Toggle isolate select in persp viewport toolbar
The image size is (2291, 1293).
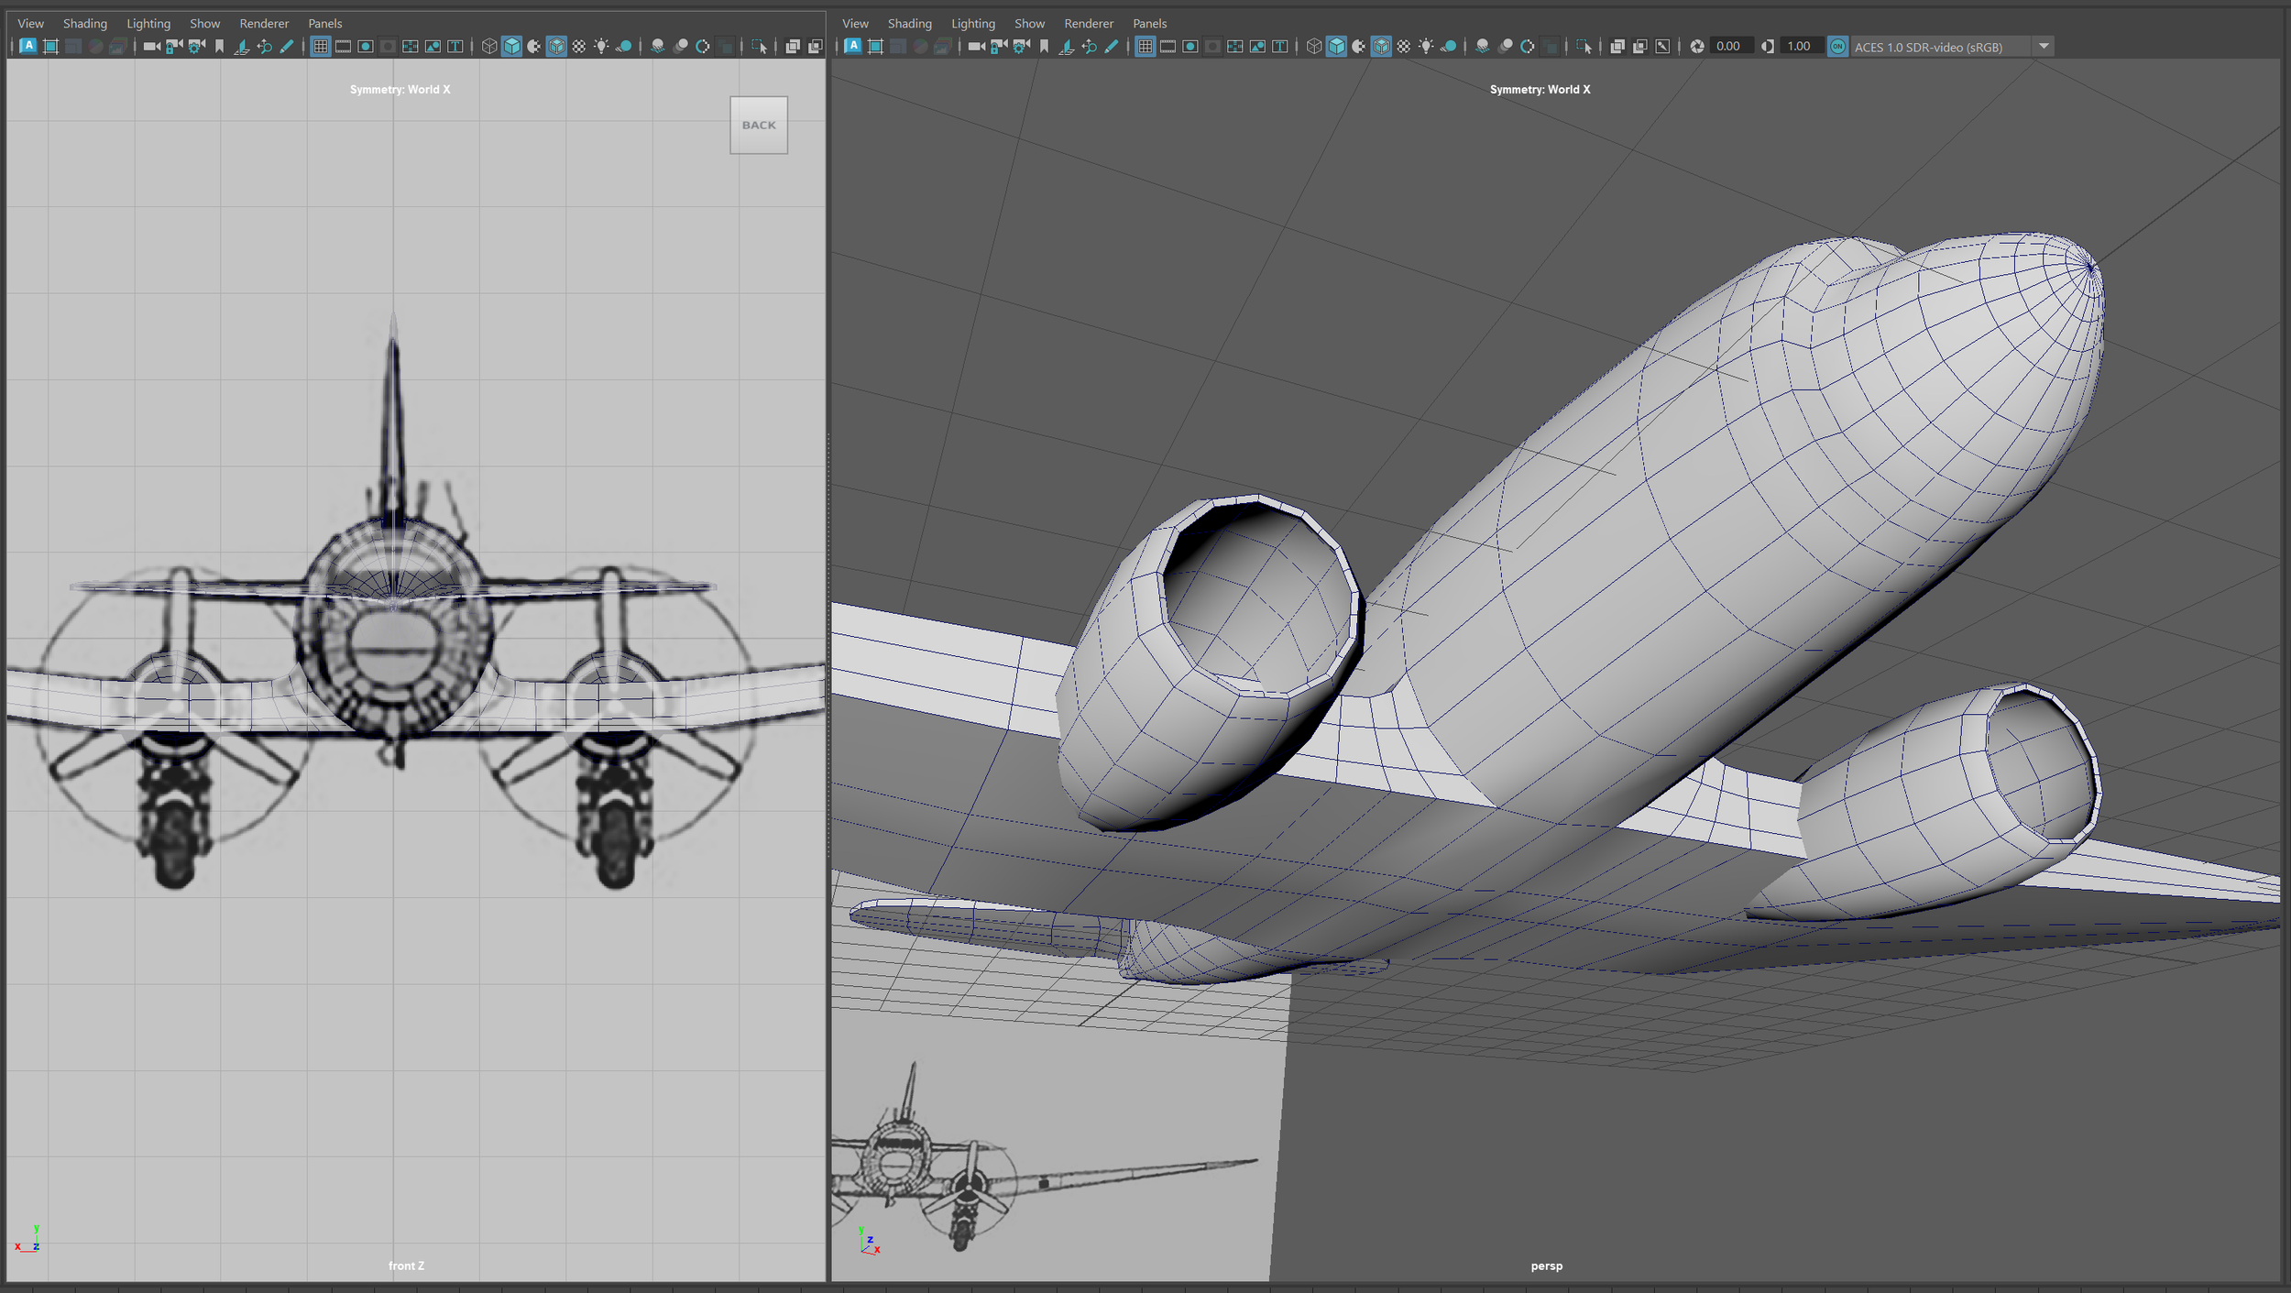(1584, 47)
